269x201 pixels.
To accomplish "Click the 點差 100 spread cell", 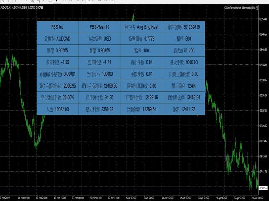I will point(142,51).
